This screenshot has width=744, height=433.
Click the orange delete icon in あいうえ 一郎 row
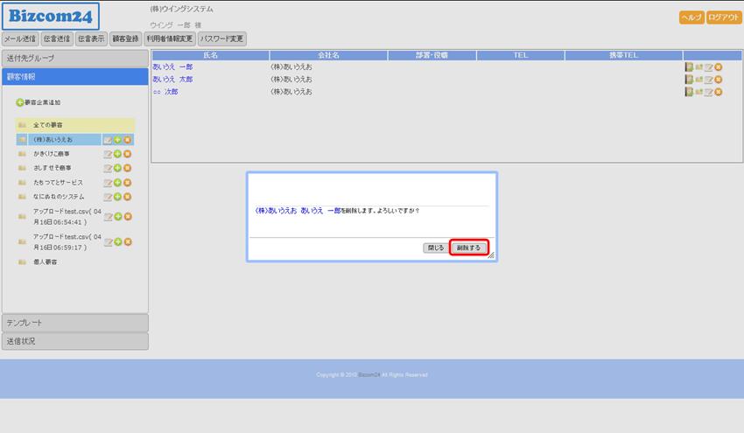pos(719,67)
